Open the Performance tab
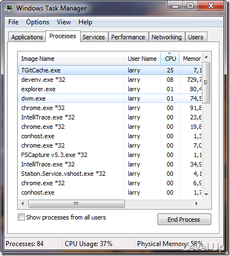 pyautogui.click(x=128, y=37)
